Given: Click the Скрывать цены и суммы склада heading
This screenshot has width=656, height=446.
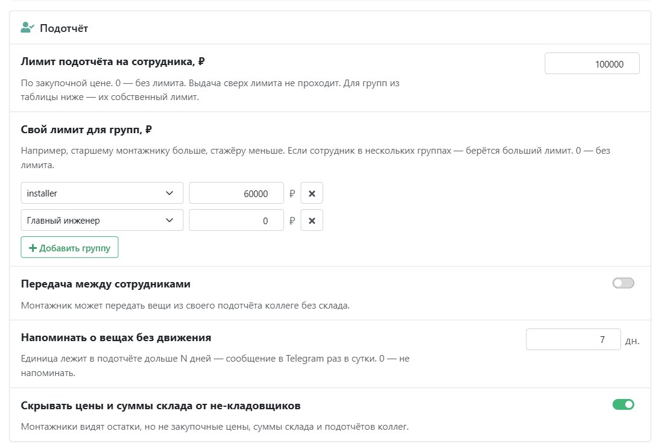Looking at the screenshot, I should pos(160,406).
